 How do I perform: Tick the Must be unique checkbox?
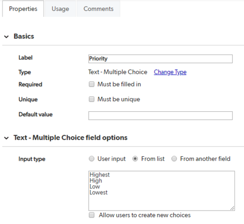pos(92,99)
